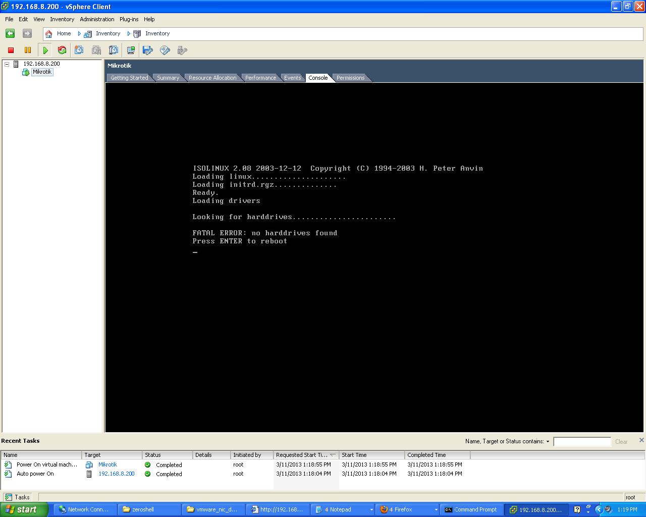Switch to the Getting Started tab
This screenshot has height=517, width=646.
pos(129,78)
